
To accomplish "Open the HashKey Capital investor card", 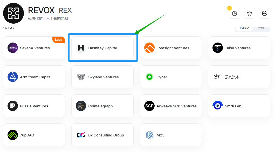I will (102, 48).
